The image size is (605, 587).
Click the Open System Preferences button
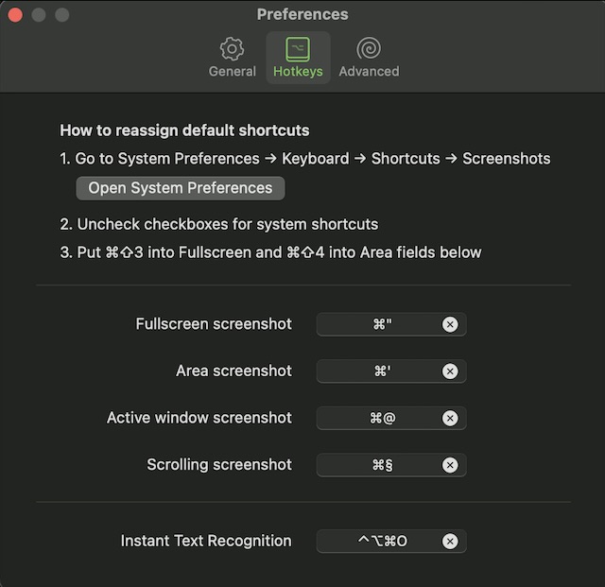click(x=180, y=188)
